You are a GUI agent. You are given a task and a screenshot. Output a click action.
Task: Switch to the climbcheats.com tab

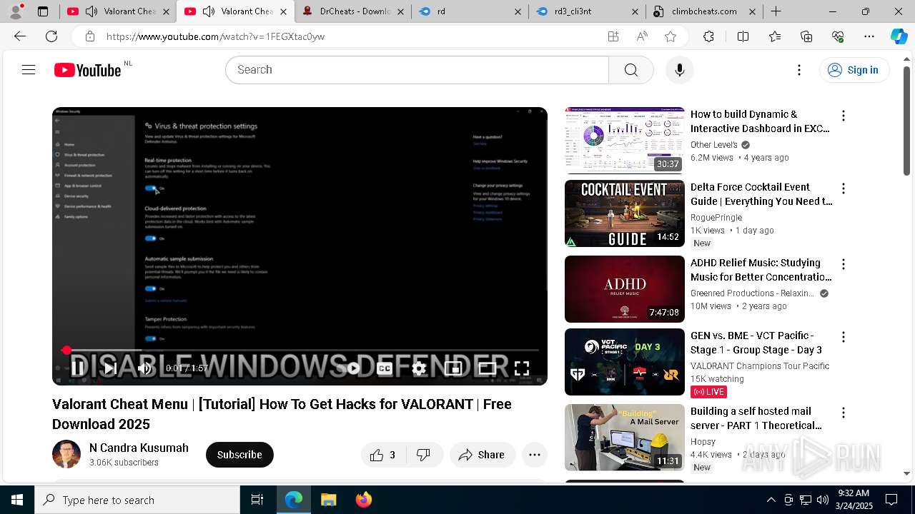(704, 11)
